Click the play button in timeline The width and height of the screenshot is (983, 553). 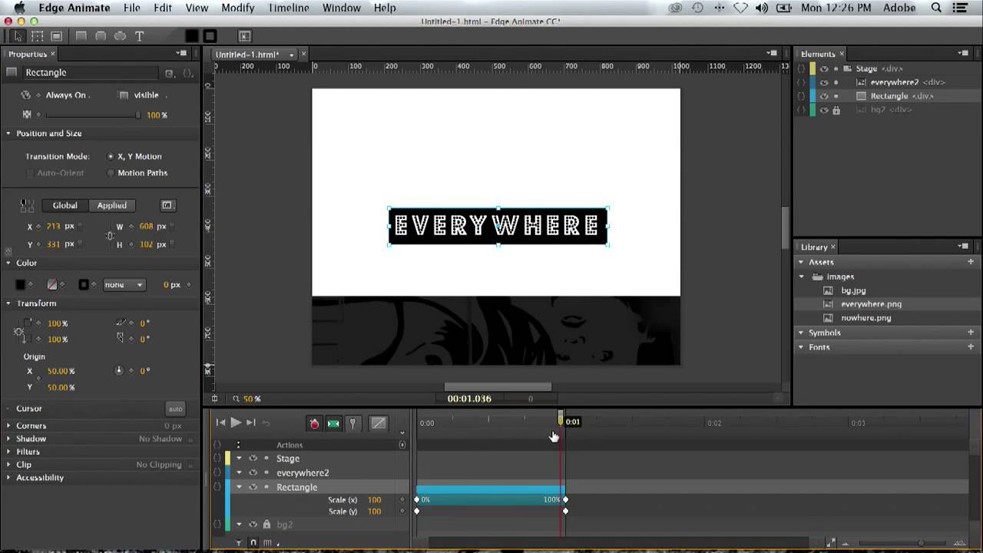pos(236,422)
